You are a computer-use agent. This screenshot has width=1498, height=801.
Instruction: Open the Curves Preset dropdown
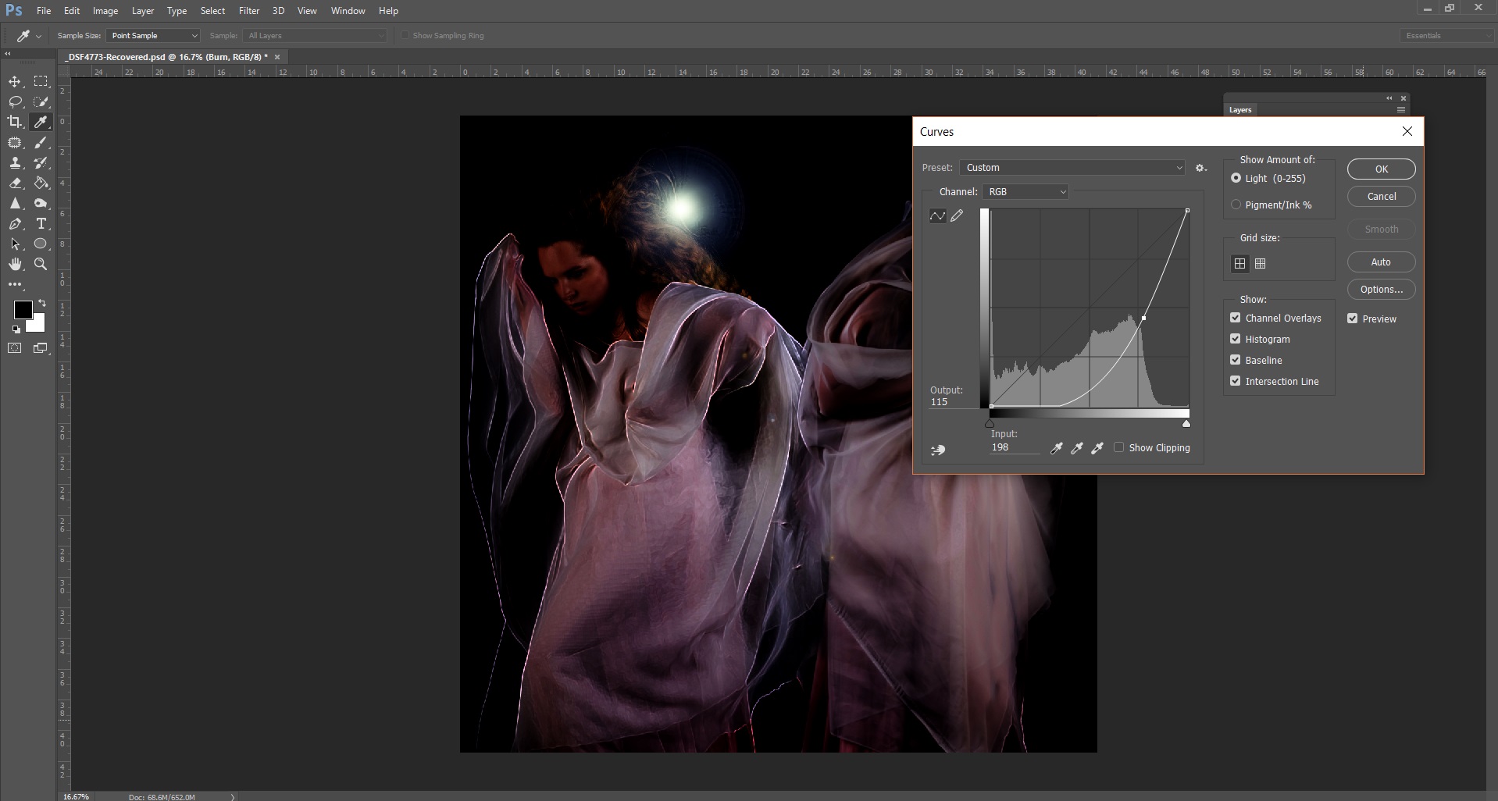1073,168
